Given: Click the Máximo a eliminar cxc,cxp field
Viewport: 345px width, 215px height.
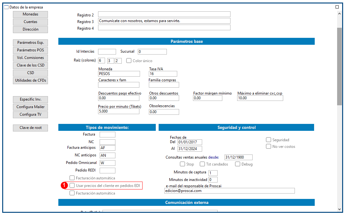Looking at the screenshot, I should (x=260, y=98).
